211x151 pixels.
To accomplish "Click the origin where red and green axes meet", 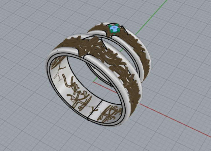I will 93,82.
